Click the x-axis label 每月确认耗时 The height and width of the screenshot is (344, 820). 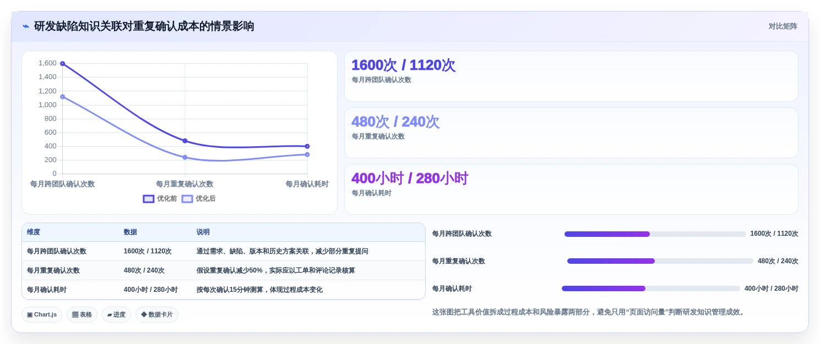307,184
